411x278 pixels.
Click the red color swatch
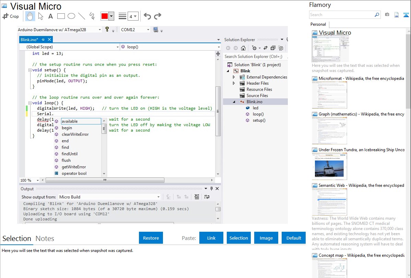pyautogui.click(x=105, y=16)
